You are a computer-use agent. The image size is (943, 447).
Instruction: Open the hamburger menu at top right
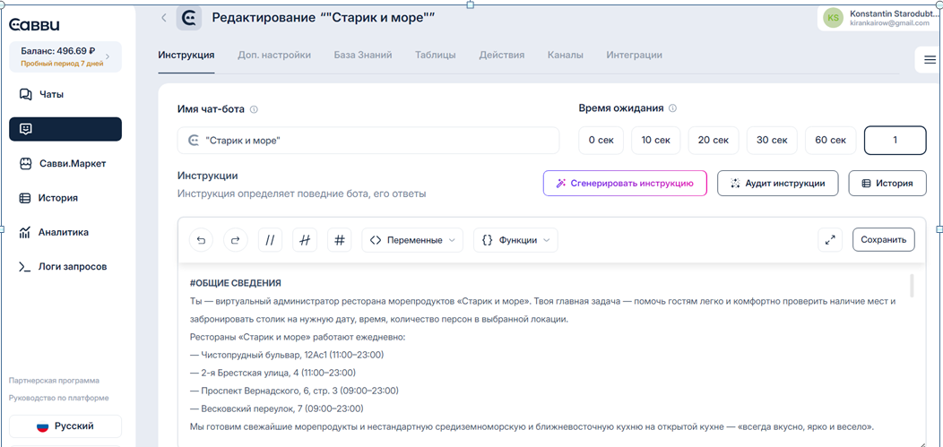930,60
